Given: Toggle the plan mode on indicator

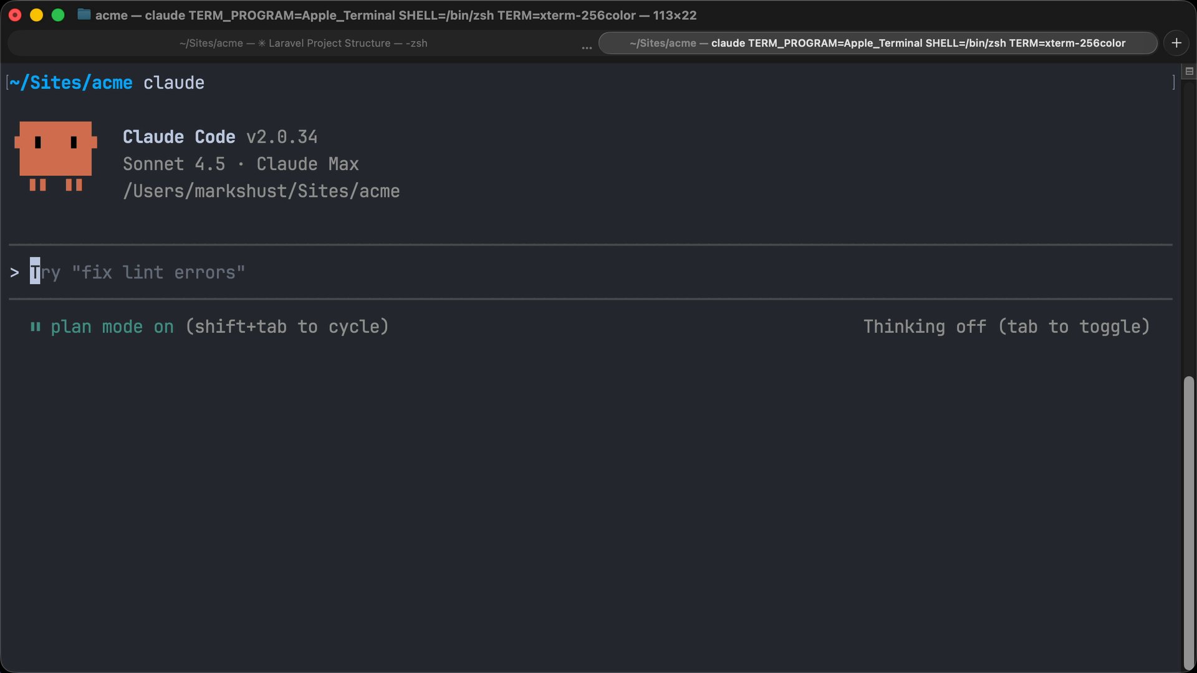Looking at the screenshot, I should tap(112, 327).
